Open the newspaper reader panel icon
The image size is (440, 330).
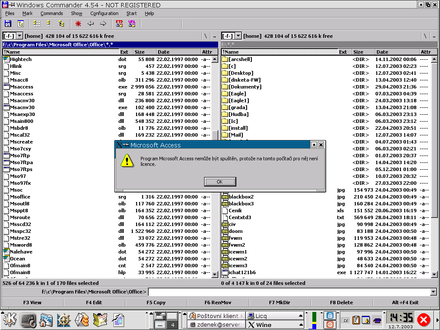100,320
